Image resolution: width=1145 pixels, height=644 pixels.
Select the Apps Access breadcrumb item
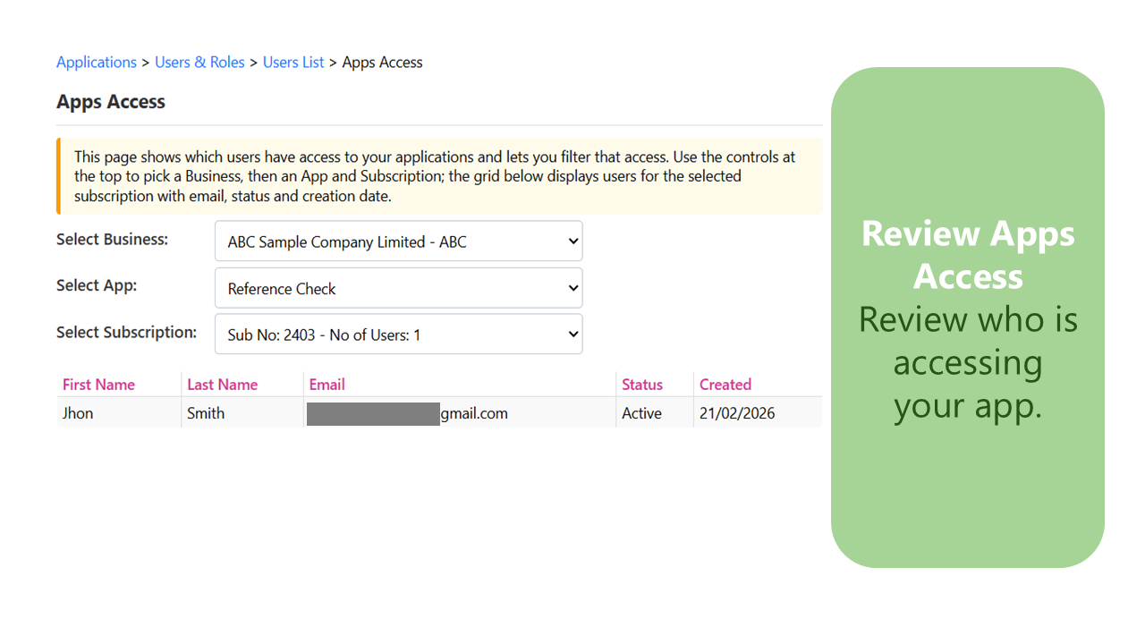point(382,62)
